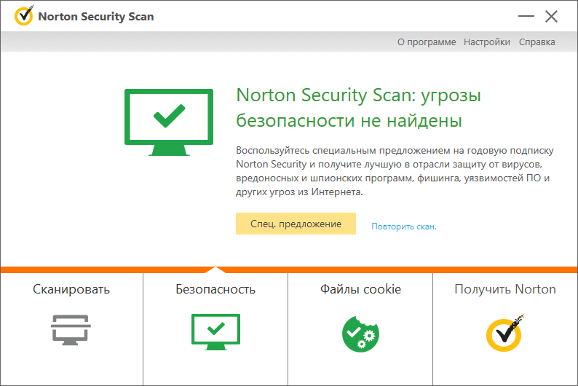Viewport: 578px width, 386px height.
Task: Switch to the Безопасность tab label
Action: coord(215,289)
